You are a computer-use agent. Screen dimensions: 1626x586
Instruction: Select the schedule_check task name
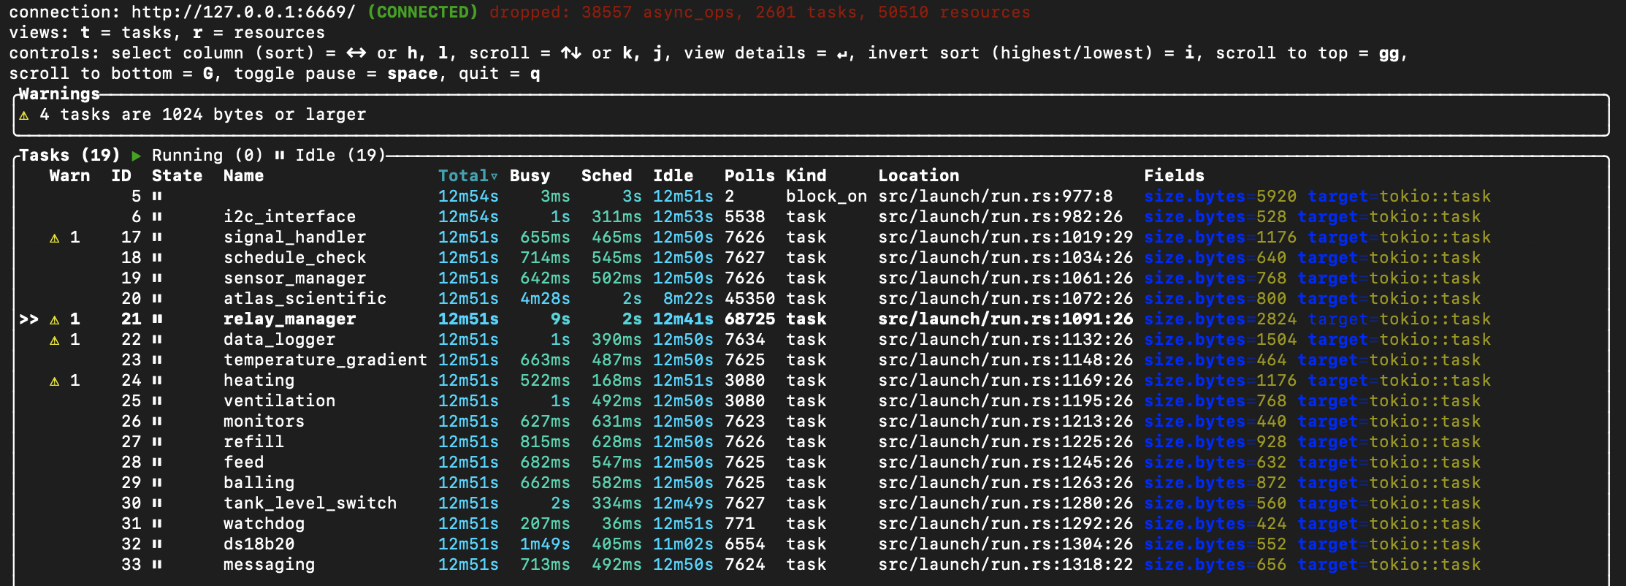tap(294, 258)
